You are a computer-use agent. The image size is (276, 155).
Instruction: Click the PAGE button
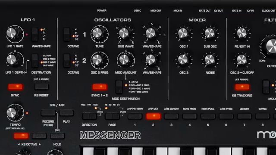coord(112,116)
